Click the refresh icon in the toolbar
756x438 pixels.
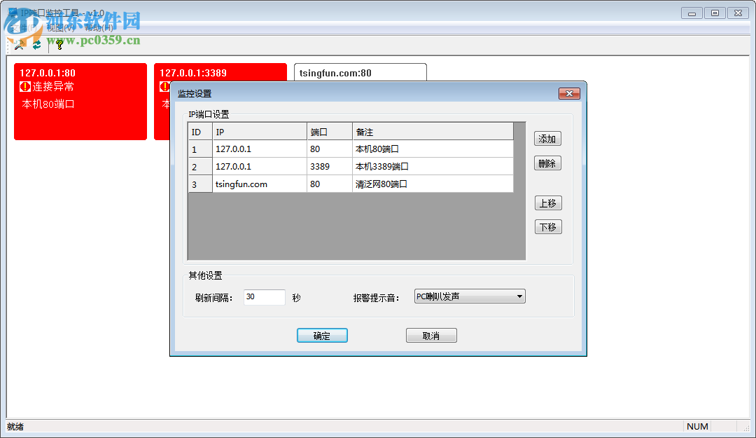click(x=36, y=43)
